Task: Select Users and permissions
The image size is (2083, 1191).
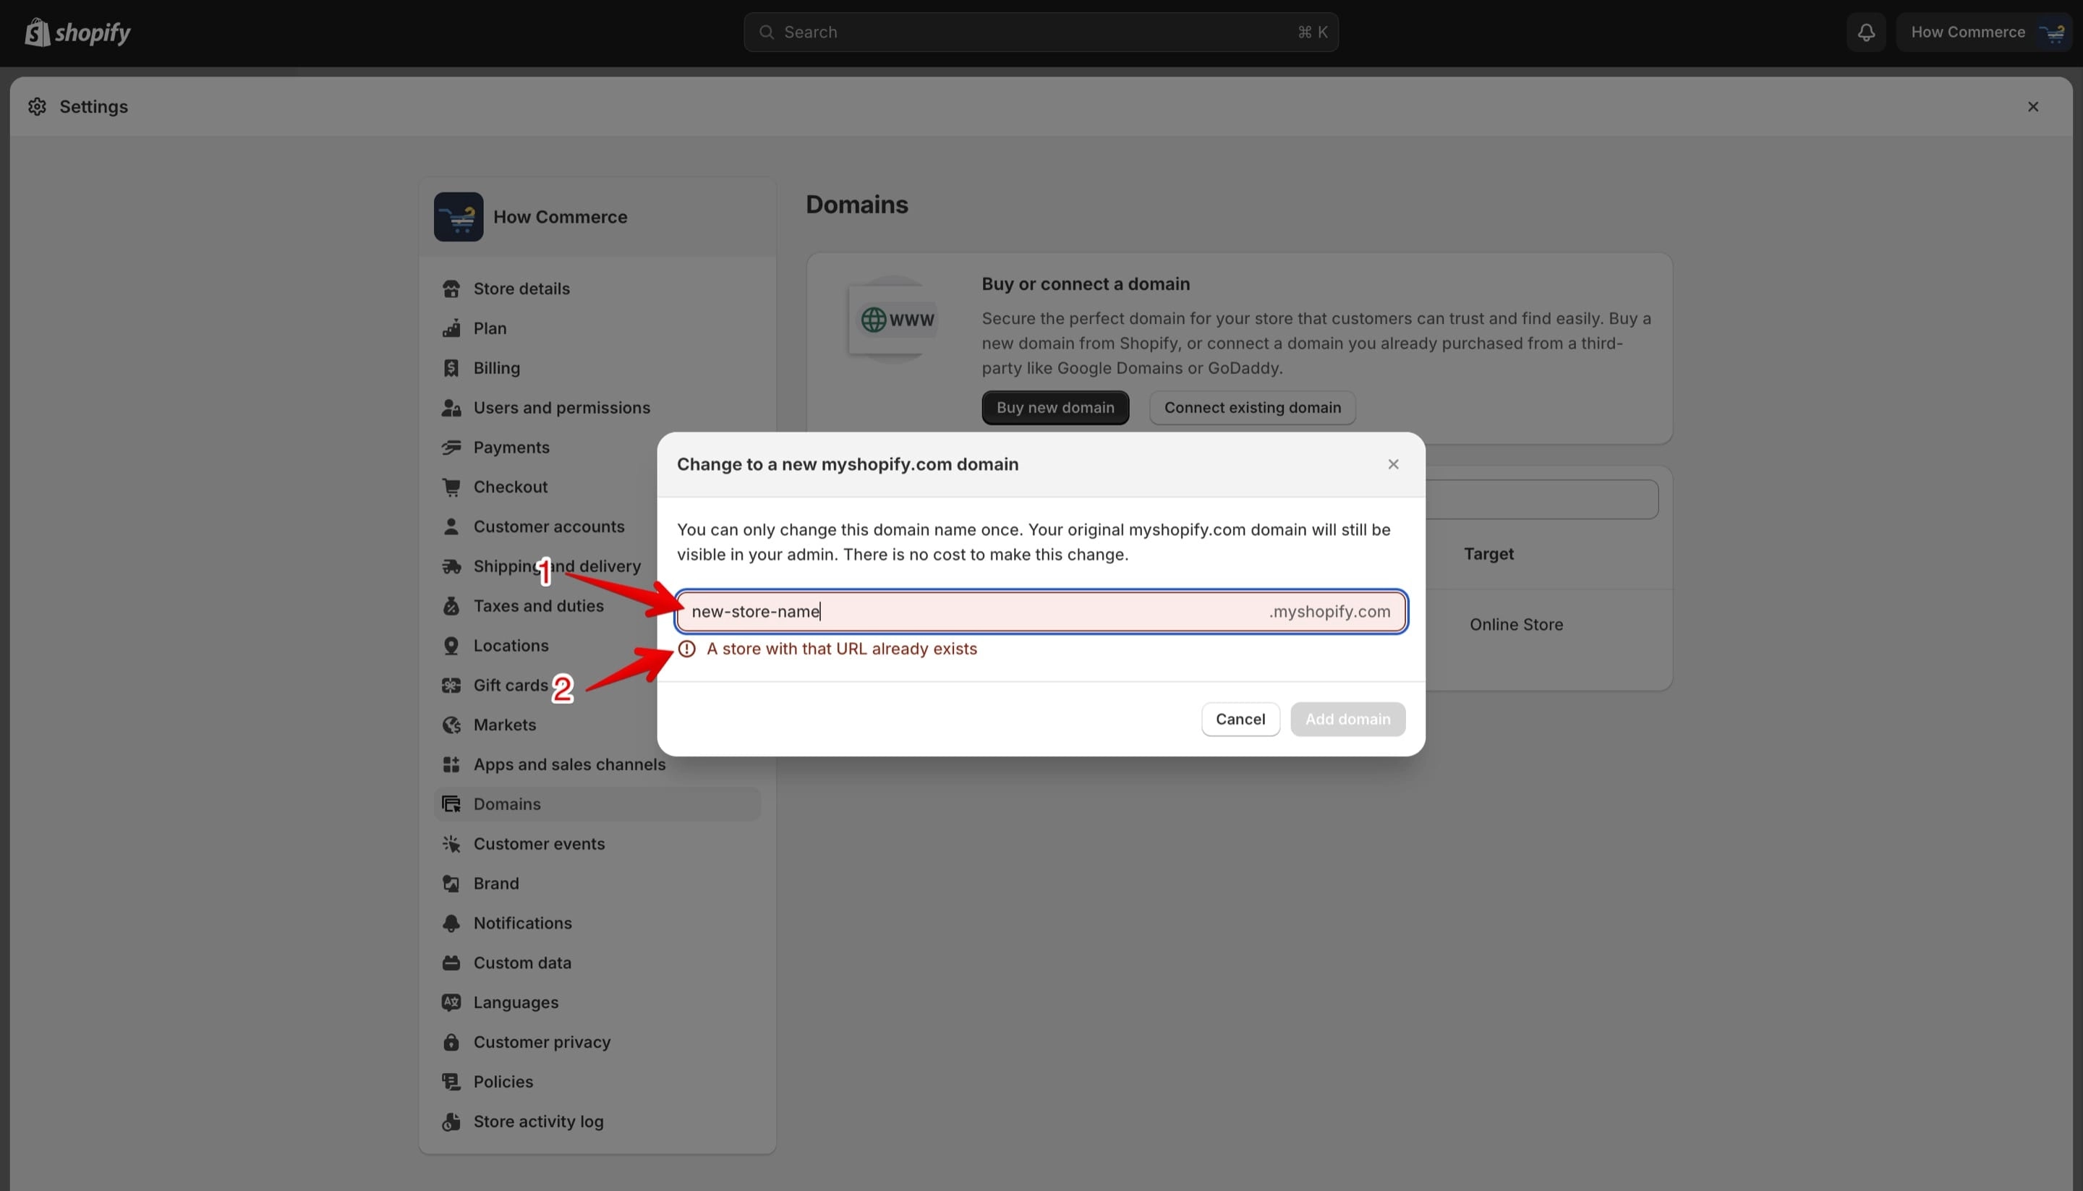Action: pos(597,407)
